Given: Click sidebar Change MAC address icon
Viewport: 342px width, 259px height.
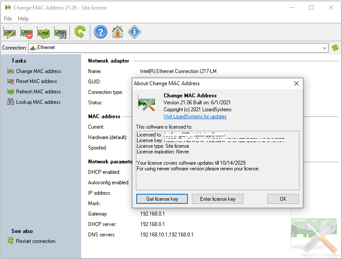Looking at the screenshot, I should [x=10, y=71].
